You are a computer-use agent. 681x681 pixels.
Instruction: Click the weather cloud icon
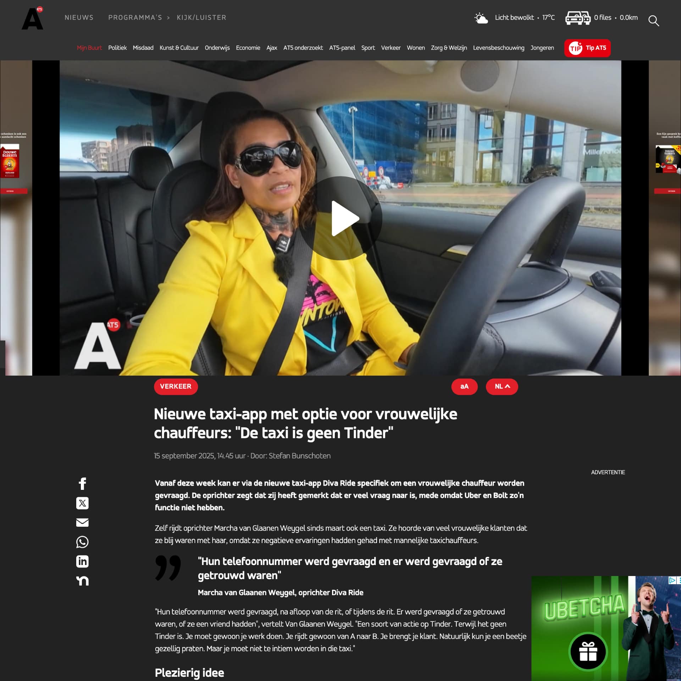click(x=481, y=18)
